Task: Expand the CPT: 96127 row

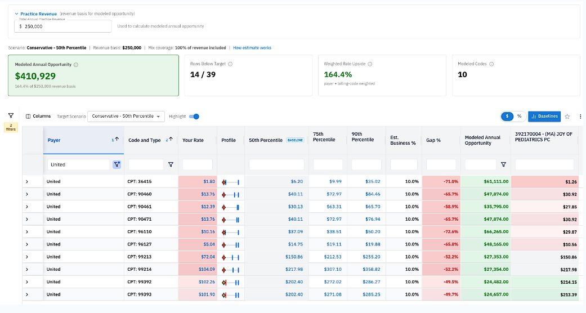Action: pos(27,244)
